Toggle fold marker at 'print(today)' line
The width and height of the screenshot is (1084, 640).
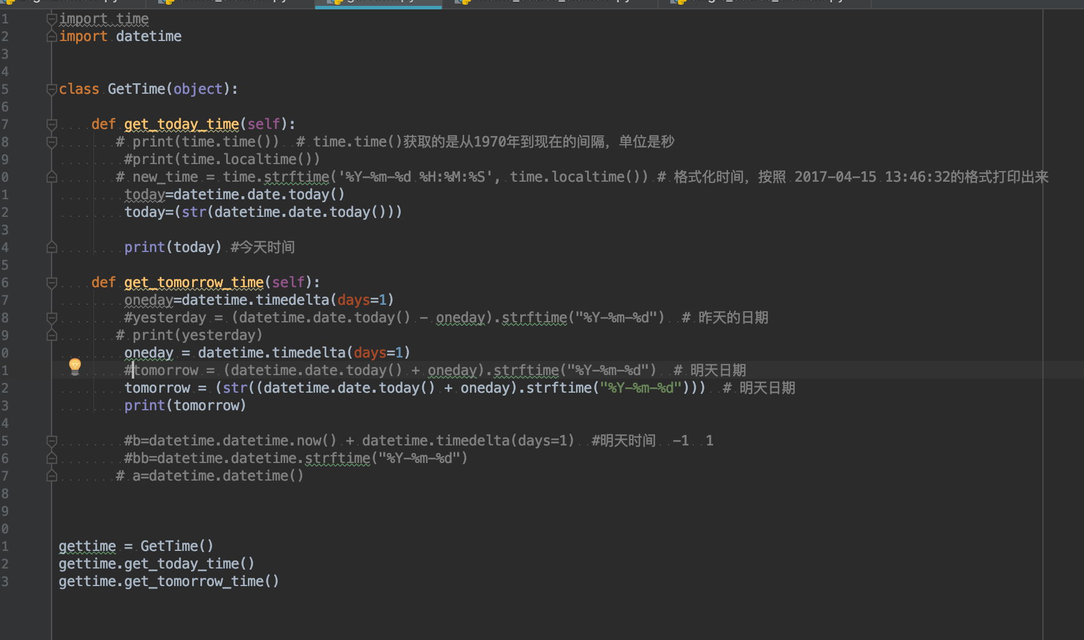(x=52, y=247)
